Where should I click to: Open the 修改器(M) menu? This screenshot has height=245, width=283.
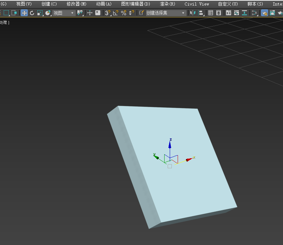(x=76, y=4)
